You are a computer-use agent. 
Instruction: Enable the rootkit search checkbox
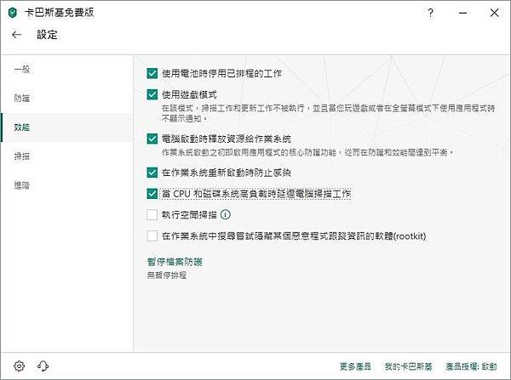[152, 235]
